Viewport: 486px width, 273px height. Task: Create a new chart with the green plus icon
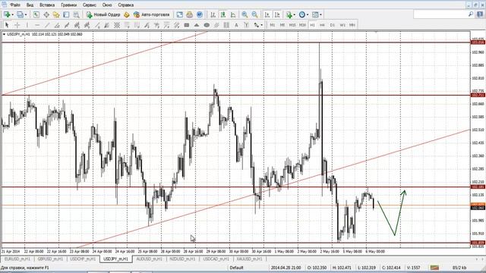tap(7, 14)
